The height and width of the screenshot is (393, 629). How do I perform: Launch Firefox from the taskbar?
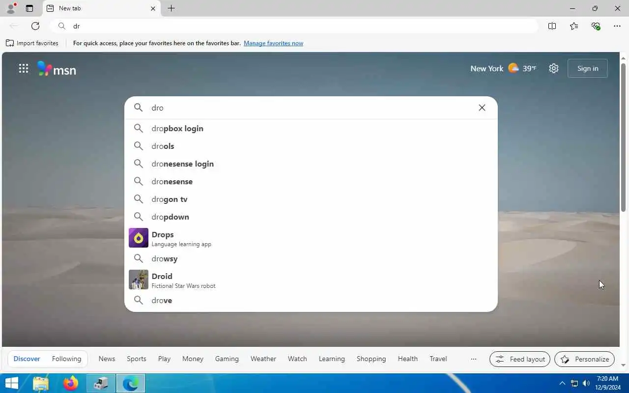coord(71,383)
